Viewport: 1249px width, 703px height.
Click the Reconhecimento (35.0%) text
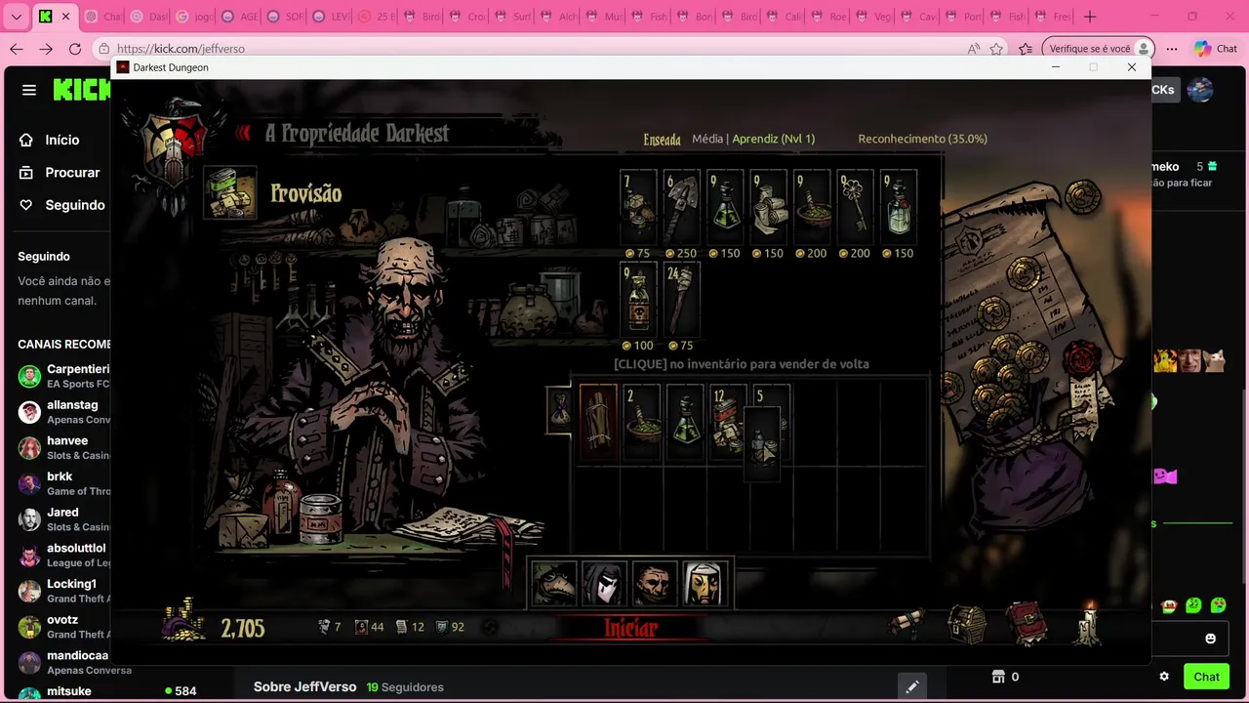[922, 139]
